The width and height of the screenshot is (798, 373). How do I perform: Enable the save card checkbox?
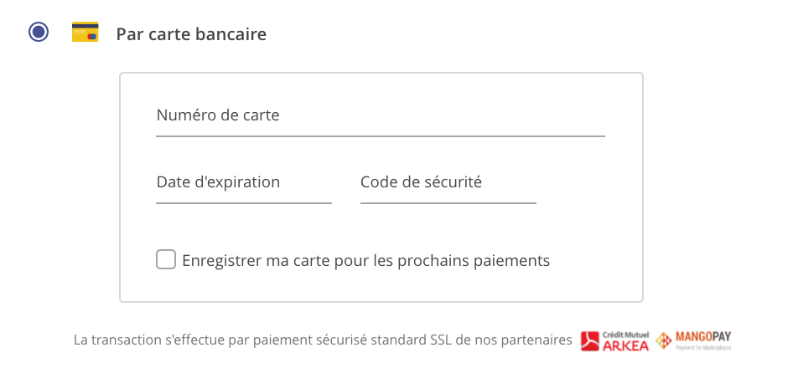[x=166, y=260]
